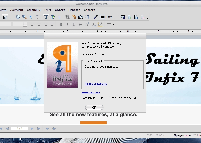Click the Rotate tool icon

coord(37,17)
